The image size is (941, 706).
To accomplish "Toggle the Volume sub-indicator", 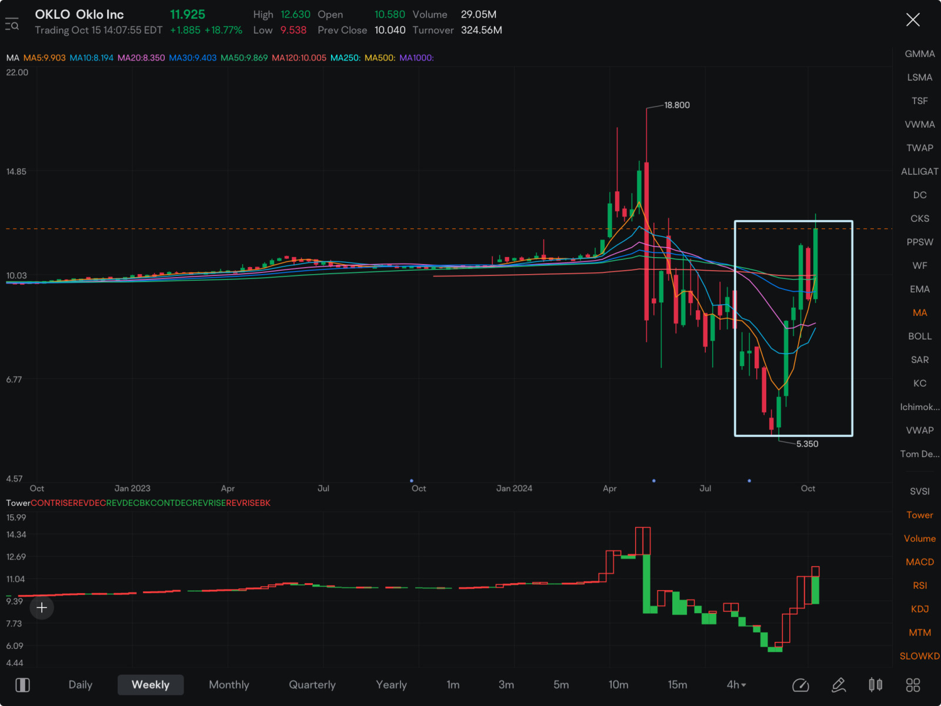I will [920, 538].
